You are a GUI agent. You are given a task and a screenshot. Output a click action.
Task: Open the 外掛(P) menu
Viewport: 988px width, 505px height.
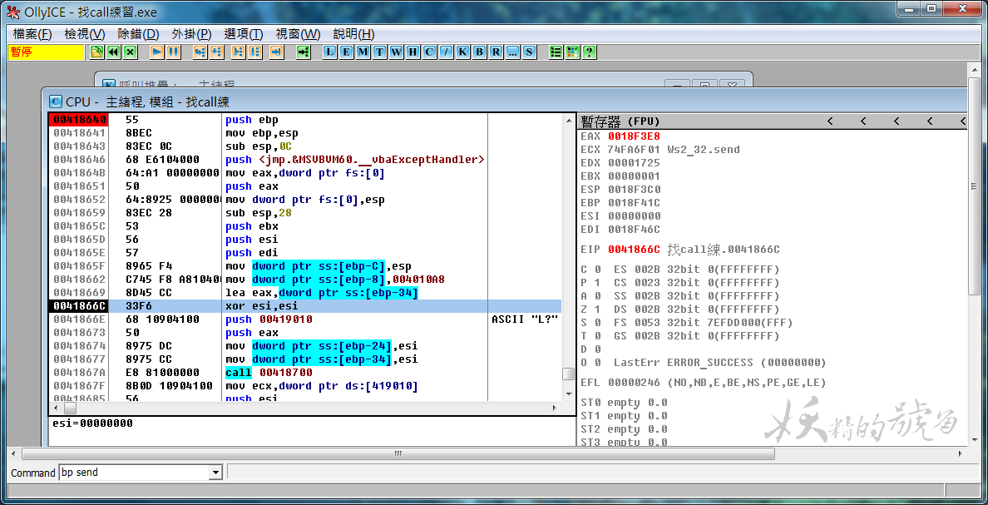(191, 34)
